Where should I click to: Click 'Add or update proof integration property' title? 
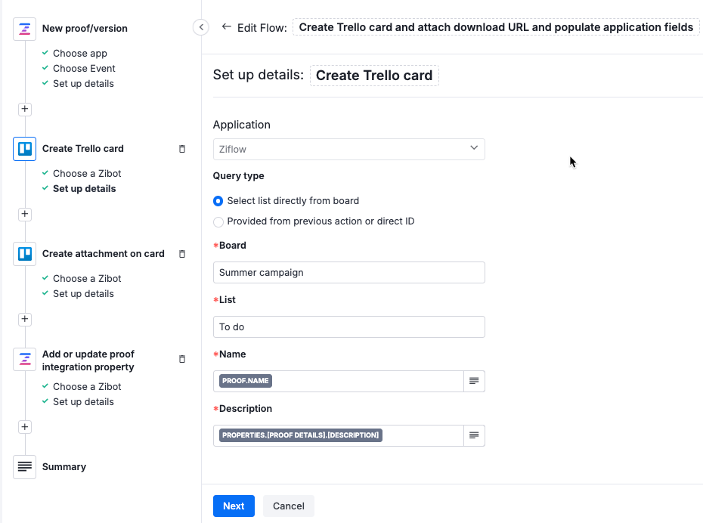pos(88,361)
